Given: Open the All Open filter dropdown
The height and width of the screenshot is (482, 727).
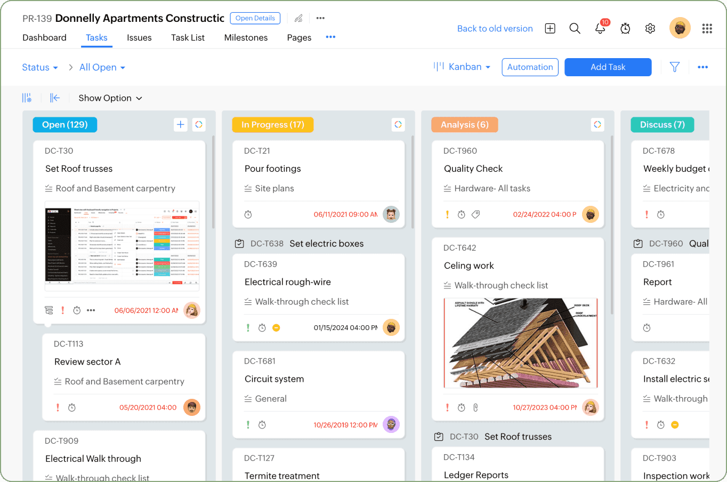Looking at the screenshot, I should pyautogui.click(x=102, y=67).
